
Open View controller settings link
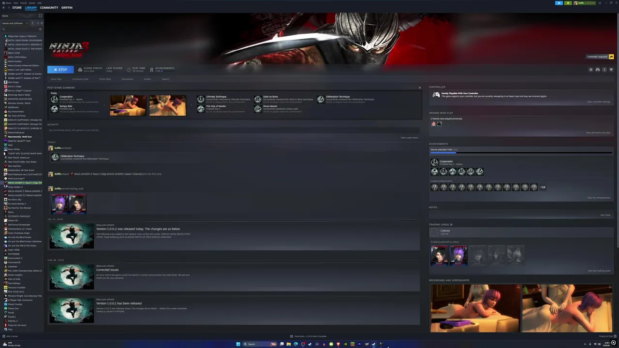click(x=599, y=102)
